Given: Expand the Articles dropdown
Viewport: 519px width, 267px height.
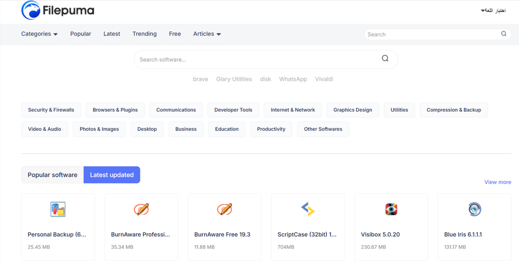Looking at the screenshot, I should pyautogui.click(x=207, y=34).
